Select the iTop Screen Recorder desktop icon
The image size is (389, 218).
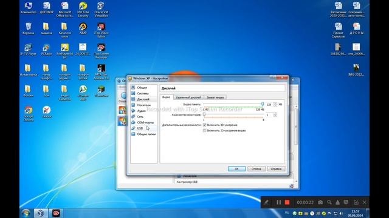(102, 51)
